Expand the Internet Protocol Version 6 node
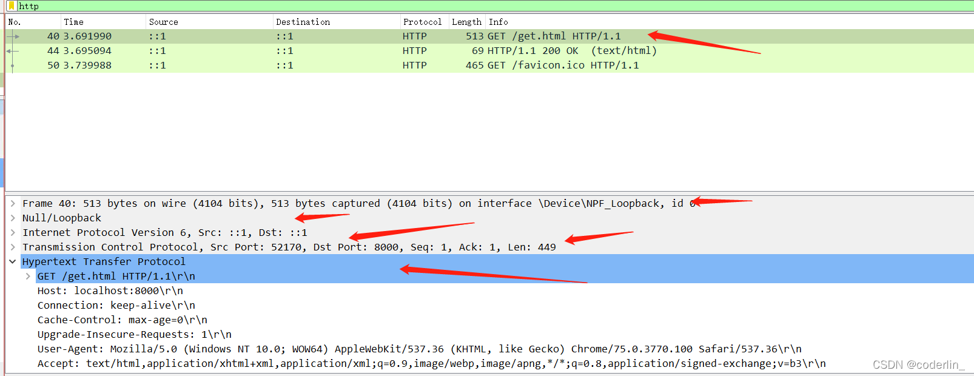This screenshot has height=376, width=974. click(x=13, y=233)
